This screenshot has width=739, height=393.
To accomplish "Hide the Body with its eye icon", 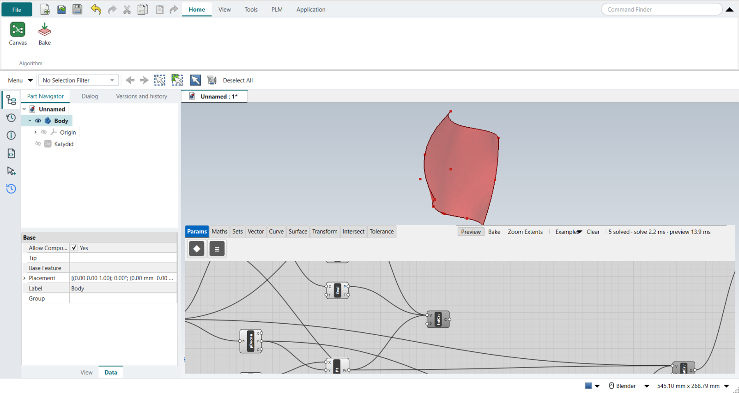I will 38,121.
